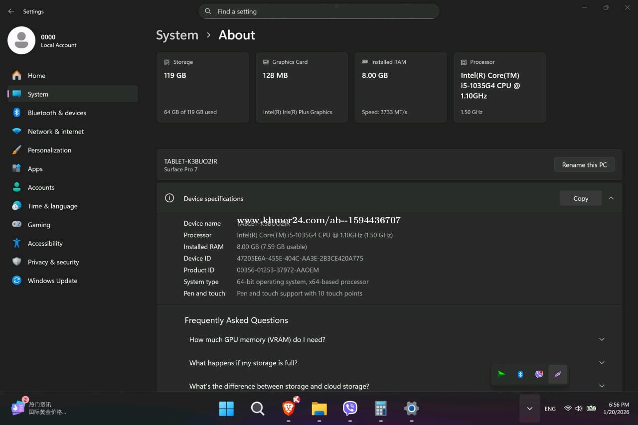Click the Rename this PC button

584,165
